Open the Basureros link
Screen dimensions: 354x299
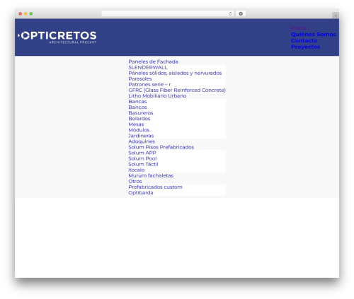coord(141,113)
